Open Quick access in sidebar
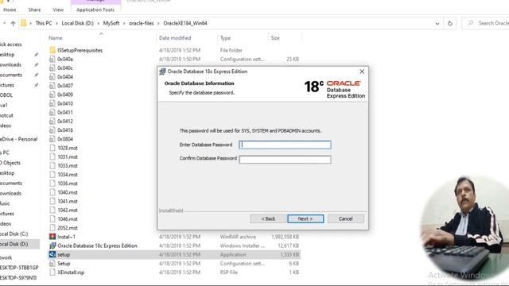Screen dimensions: 509x286 [10, 44]
